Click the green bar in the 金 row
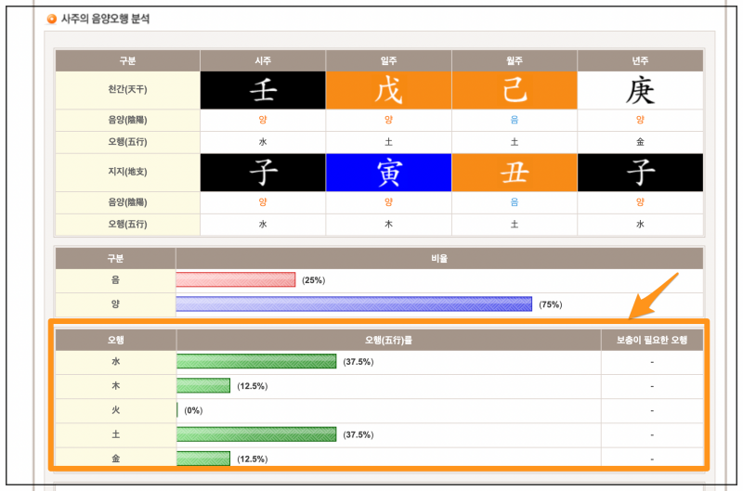The height and width of the screenshot is (491, 743). point(203,459)
